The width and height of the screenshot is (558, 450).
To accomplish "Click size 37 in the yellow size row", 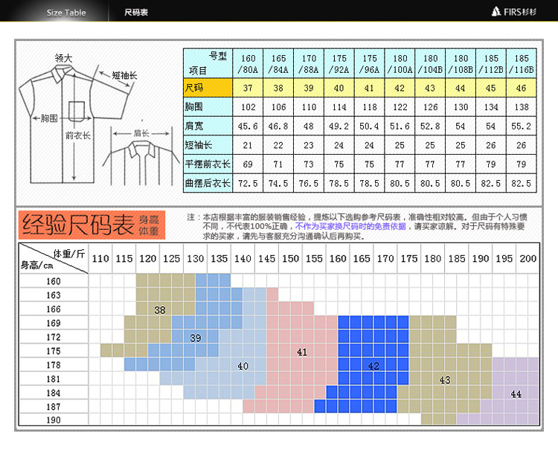I will tap(248, 89).
